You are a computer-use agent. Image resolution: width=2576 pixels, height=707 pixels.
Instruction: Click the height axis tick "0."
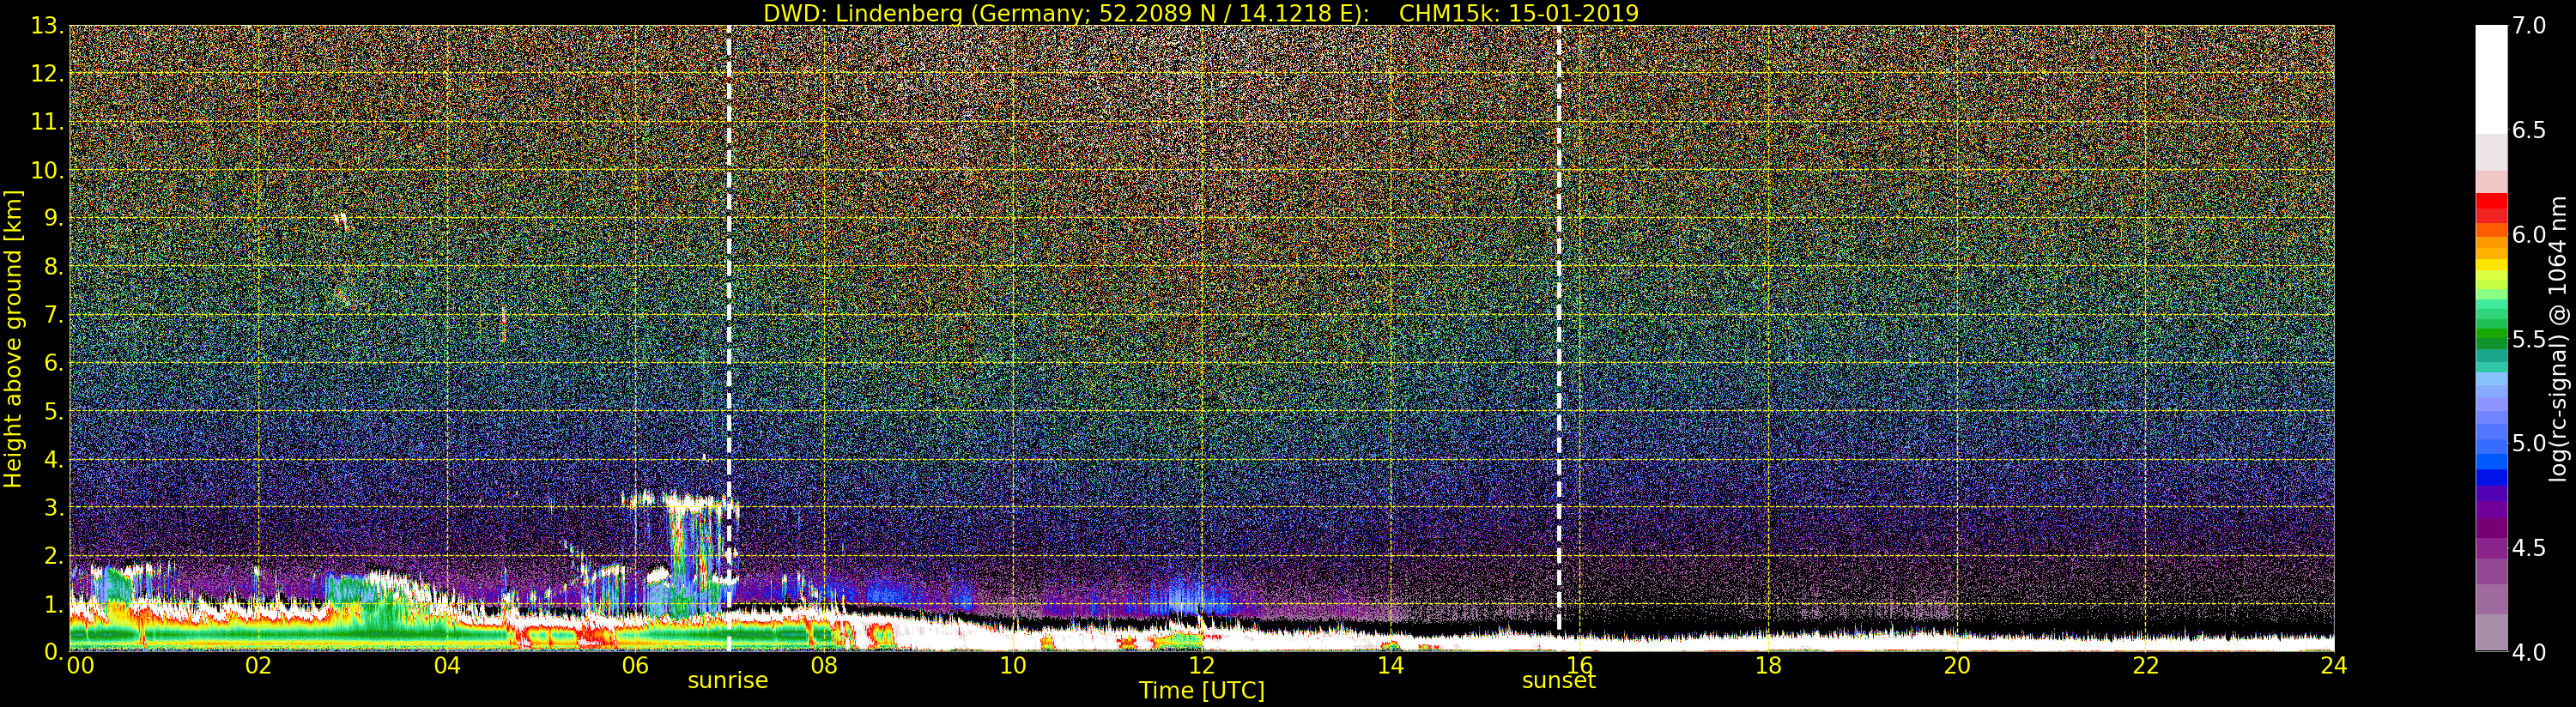[x=53, y=651]
